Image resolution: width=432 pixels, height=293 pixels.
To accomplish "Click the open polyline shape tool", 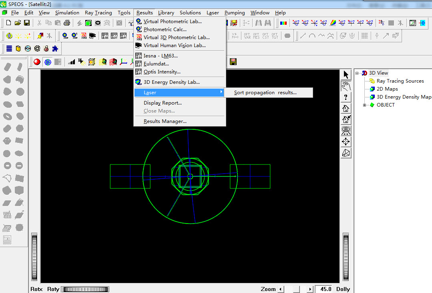I will 8,178.
